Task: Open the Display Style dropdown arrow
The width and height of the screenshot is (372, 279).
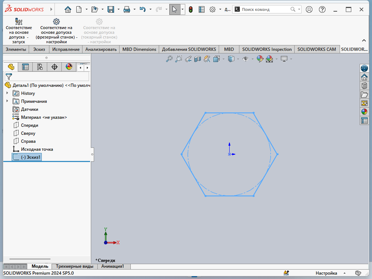Action: tap(238, 59)
